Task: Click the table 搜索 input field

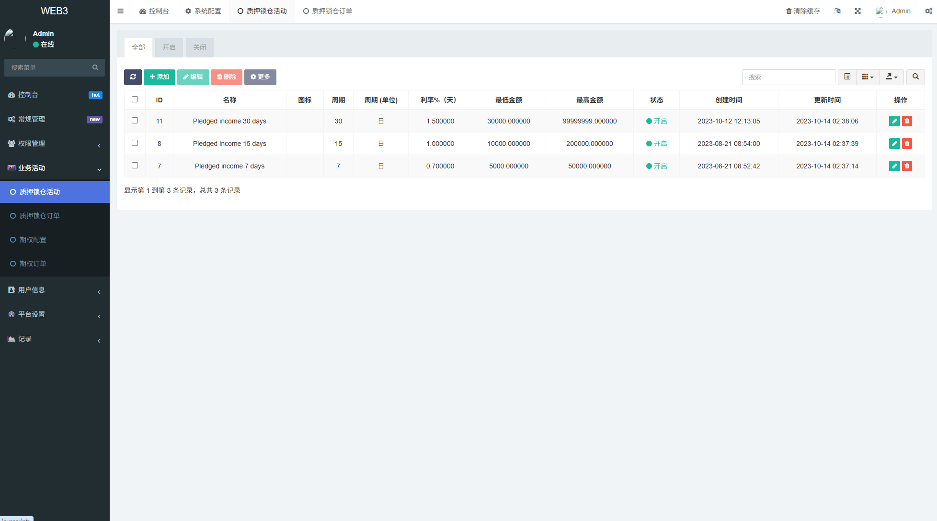Action: [788, 77]
